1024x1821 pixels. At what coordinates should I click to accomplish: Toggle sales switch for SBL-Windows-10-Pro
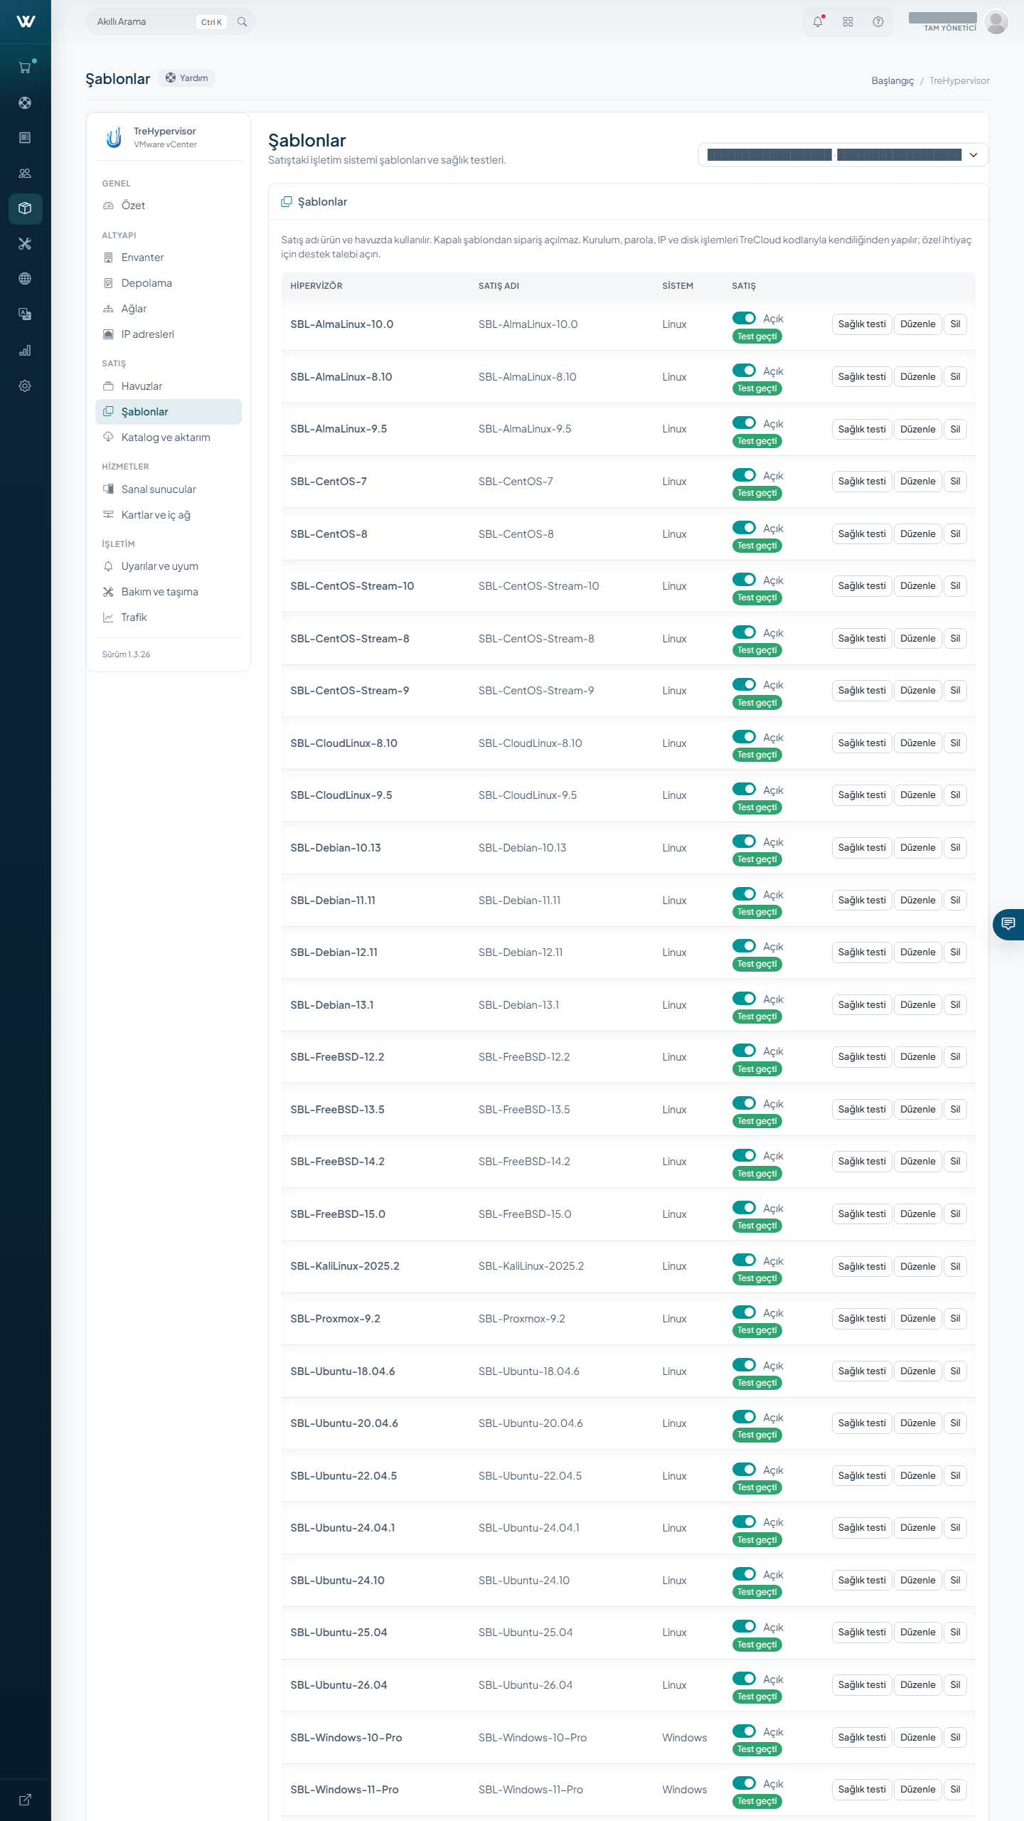744,1731
